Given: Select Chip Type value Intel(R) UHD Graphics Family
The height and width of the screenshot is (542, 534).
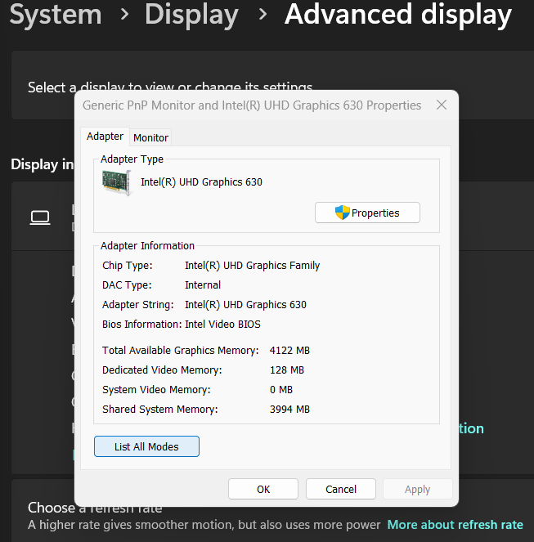Looking at the screenshot, I should click(x=252, y=265).
